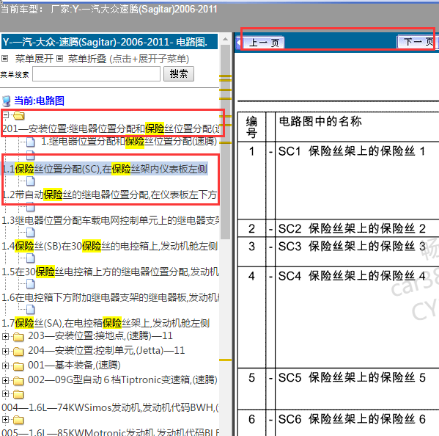Click the page icon above 1.7保险丝(SA)
439x436 pixels.
pos(31,310)
